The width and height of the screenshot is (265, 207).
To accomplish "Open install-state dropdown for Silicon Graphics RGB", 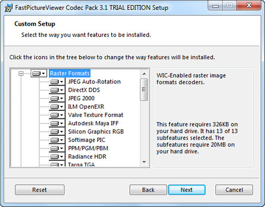I will coord(57,132).
